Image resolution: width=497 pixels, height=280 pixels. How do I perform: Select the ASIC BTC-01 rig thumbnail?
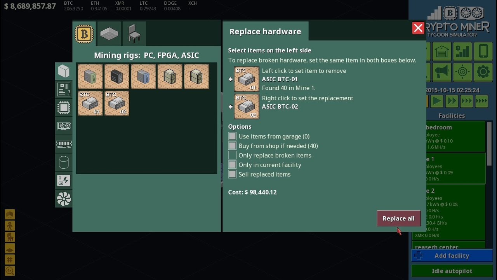pyautogui.click(x=90, y=103)
